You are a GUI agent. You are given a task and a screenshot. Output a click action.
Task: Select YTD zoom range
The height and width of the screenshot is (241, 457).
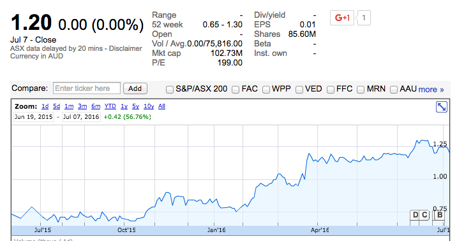pyautogui.click(x=110, y=106)
